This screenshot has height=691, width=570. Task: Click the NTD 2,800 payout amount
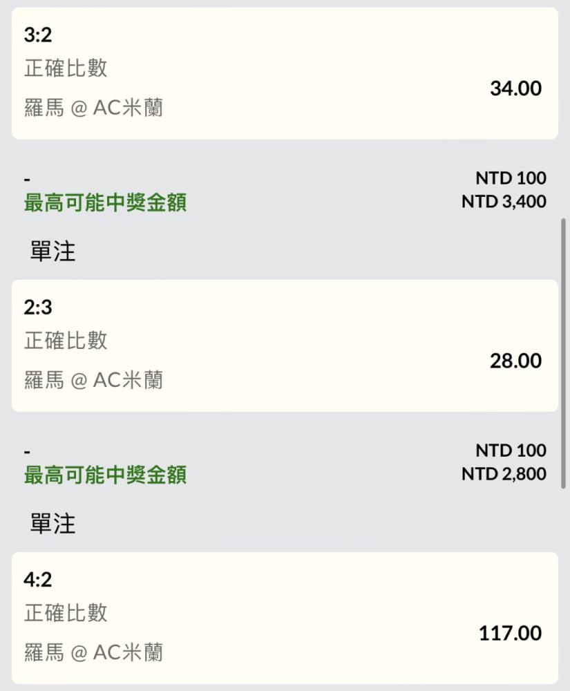tap(504, 474)
